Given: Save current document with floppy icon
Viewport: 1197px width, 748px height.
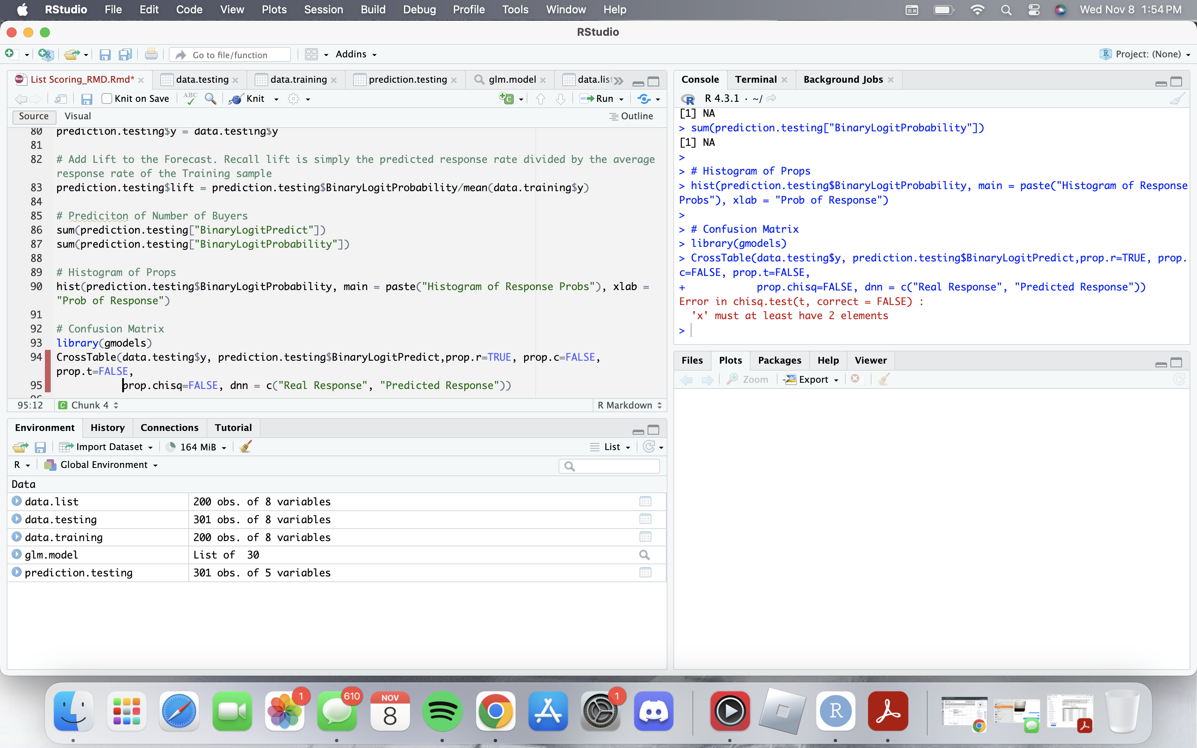Looking at the screenshot, I should (86, 99).
